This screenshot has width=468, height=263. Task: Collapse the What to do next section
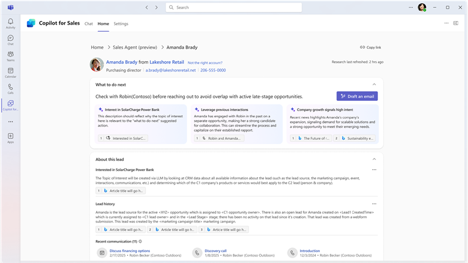coord(374,85)
